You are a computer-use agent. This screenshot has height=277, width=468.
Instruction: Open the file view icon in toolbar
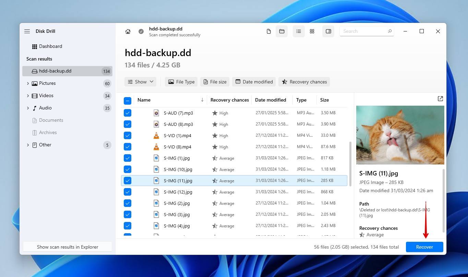point(269,31)
